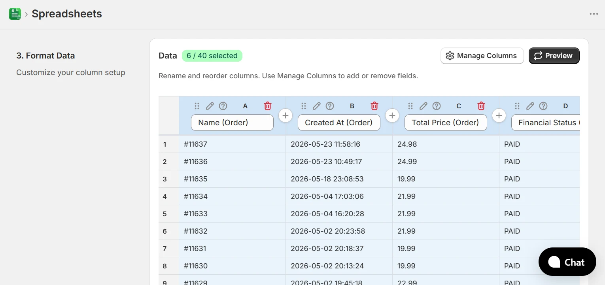Click the Created At (Order) name field
The image size is (605, 285).
point(339,123)
